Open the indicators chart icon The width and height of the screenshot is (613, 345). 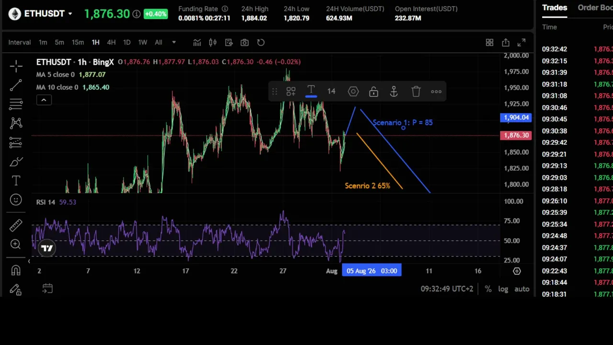[x=197, y=43]
